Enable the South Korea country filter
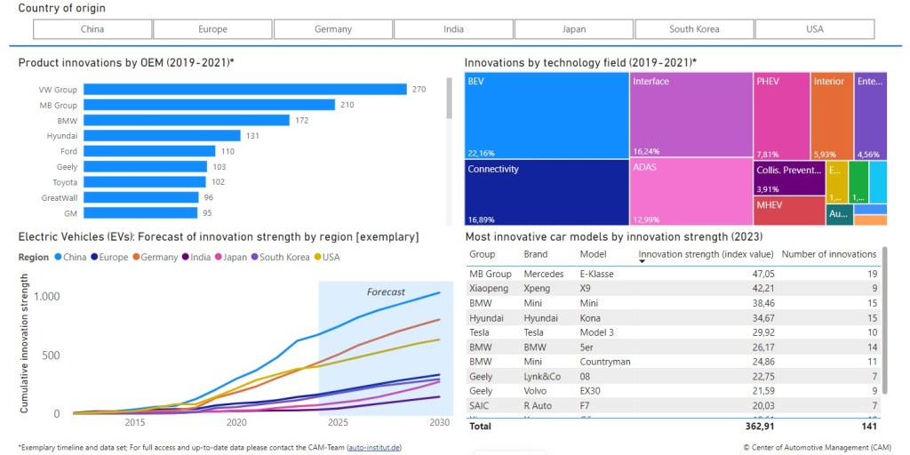 click(x=694, y=29)
